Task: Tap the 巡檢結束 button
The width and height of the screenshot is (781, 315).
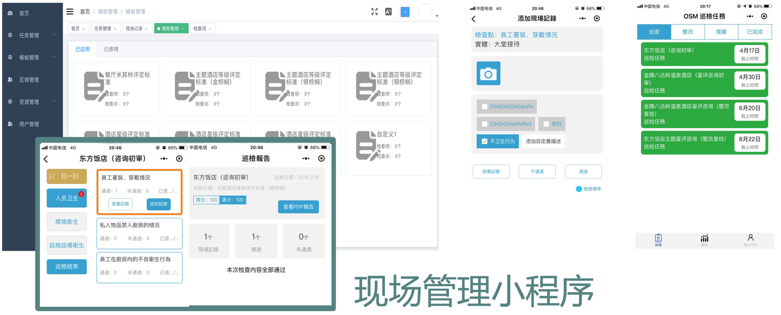Action: point(66,266)
